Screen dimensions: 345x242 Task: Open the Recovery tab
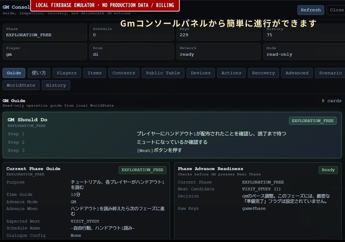263,73
